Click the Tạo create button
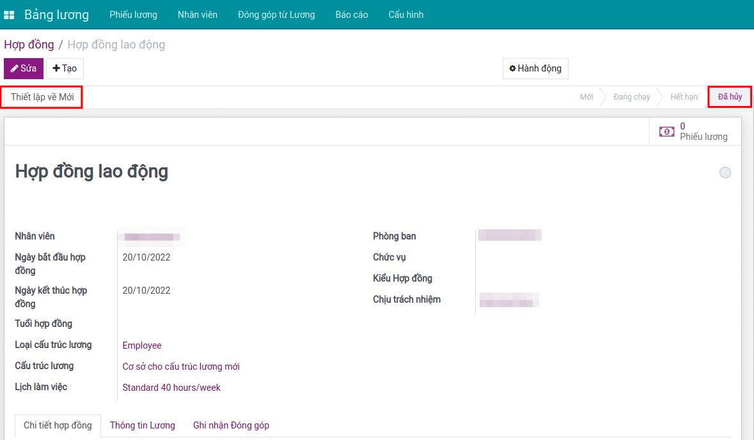 pos(65,68)
